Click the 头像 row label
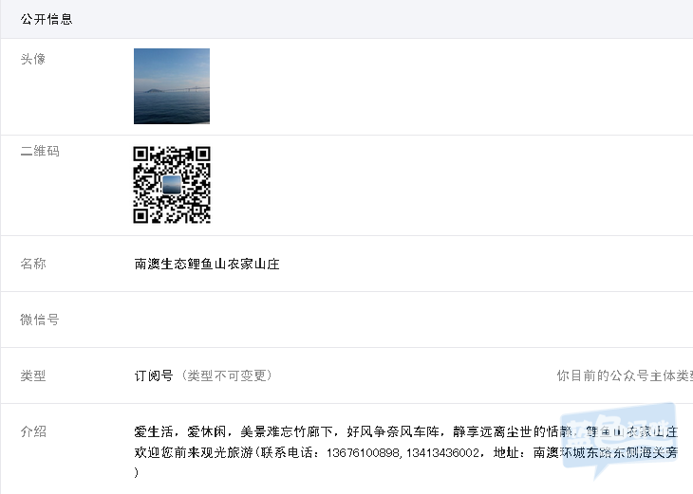Image resolution: width=693 pixels, height=494 pixels. tap(33, 59)
